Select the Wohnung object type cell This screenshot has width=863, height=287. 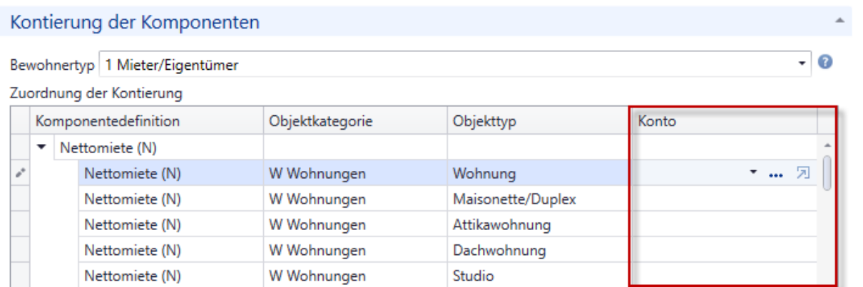538,174
